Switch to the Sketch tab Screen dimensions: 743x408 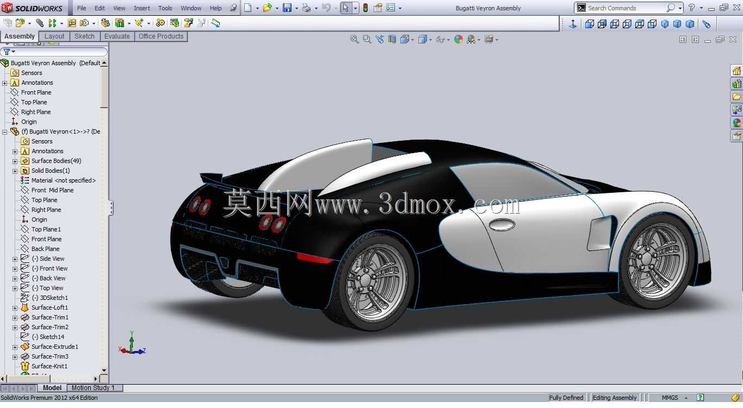[84, 36]
